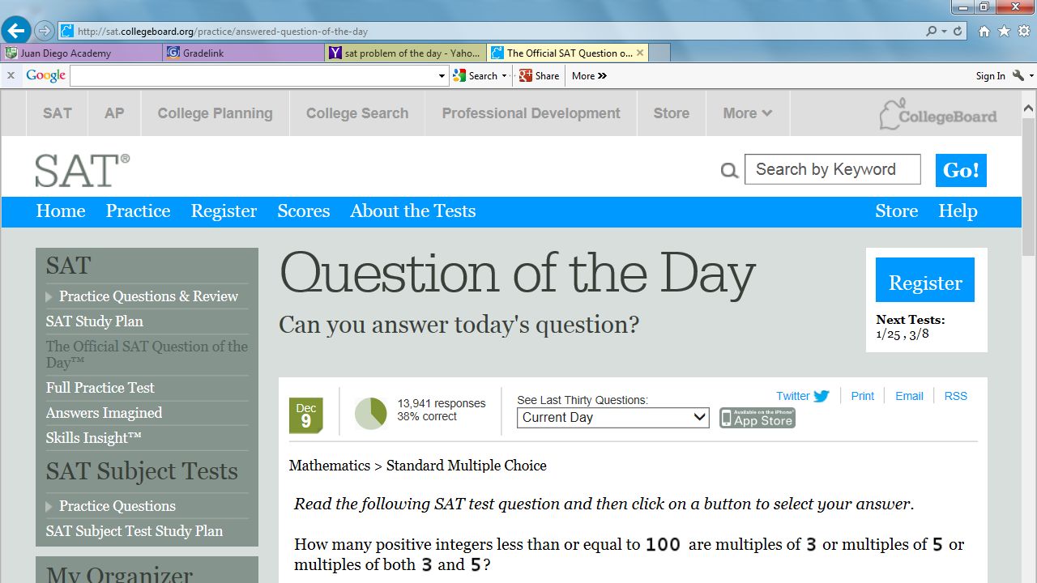The width and height of the screenshot is (1037, 583).
Task: Click the responses pie chart icon
Action: [x=371, y=413]
